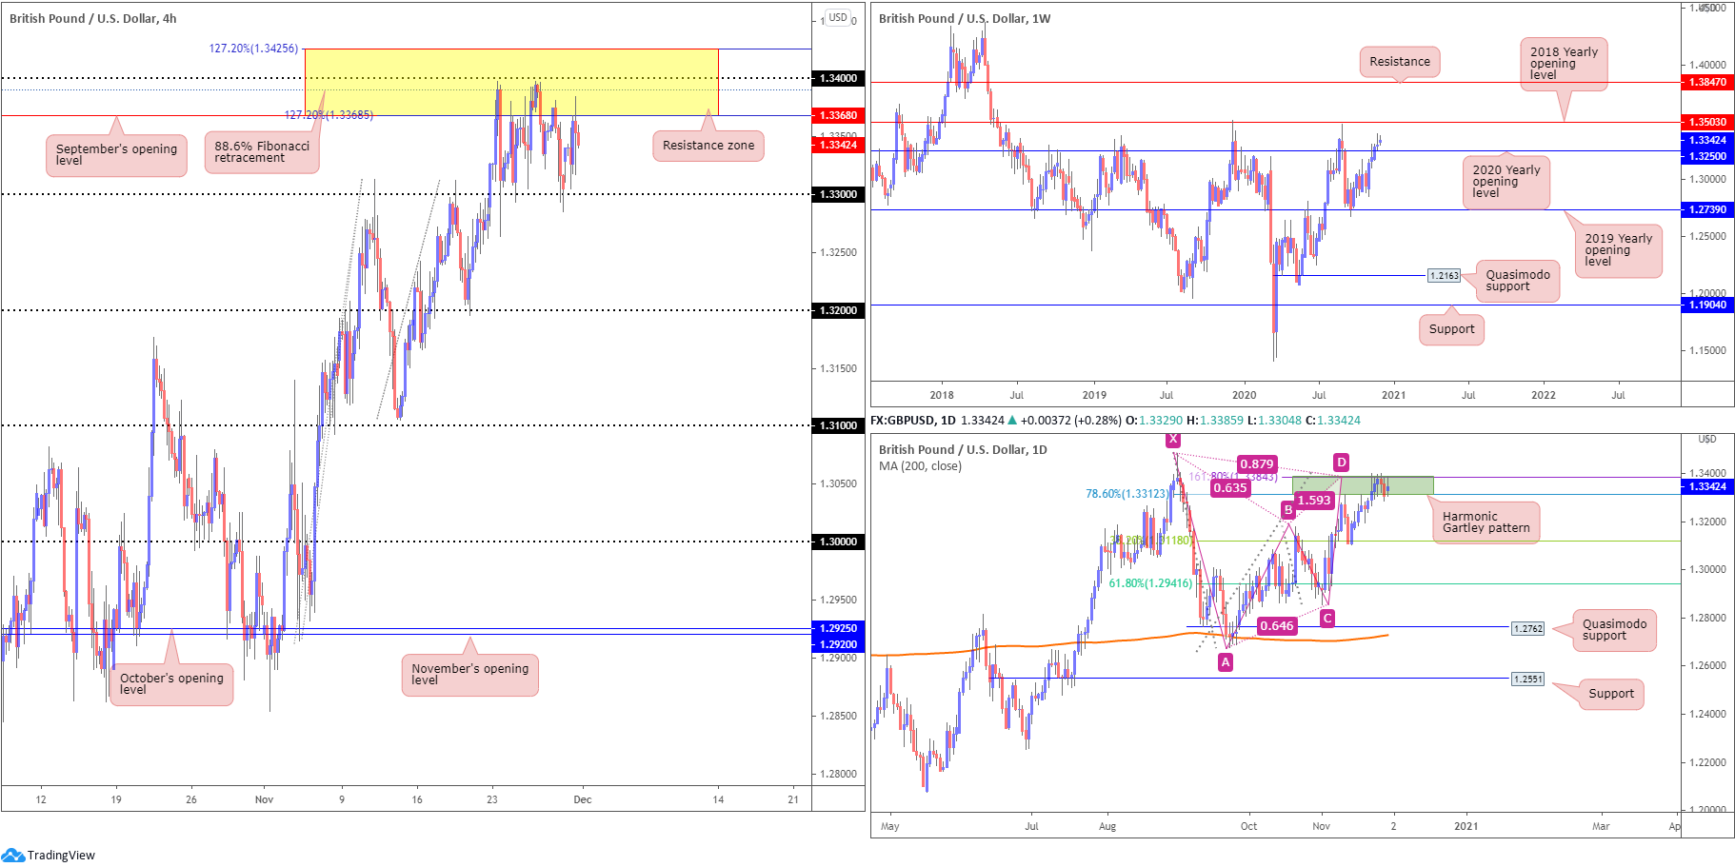Screen dimensions: 1735x867
Task: Click the weekly chart 'Support' callout
Action: (x=1451, y=329)
